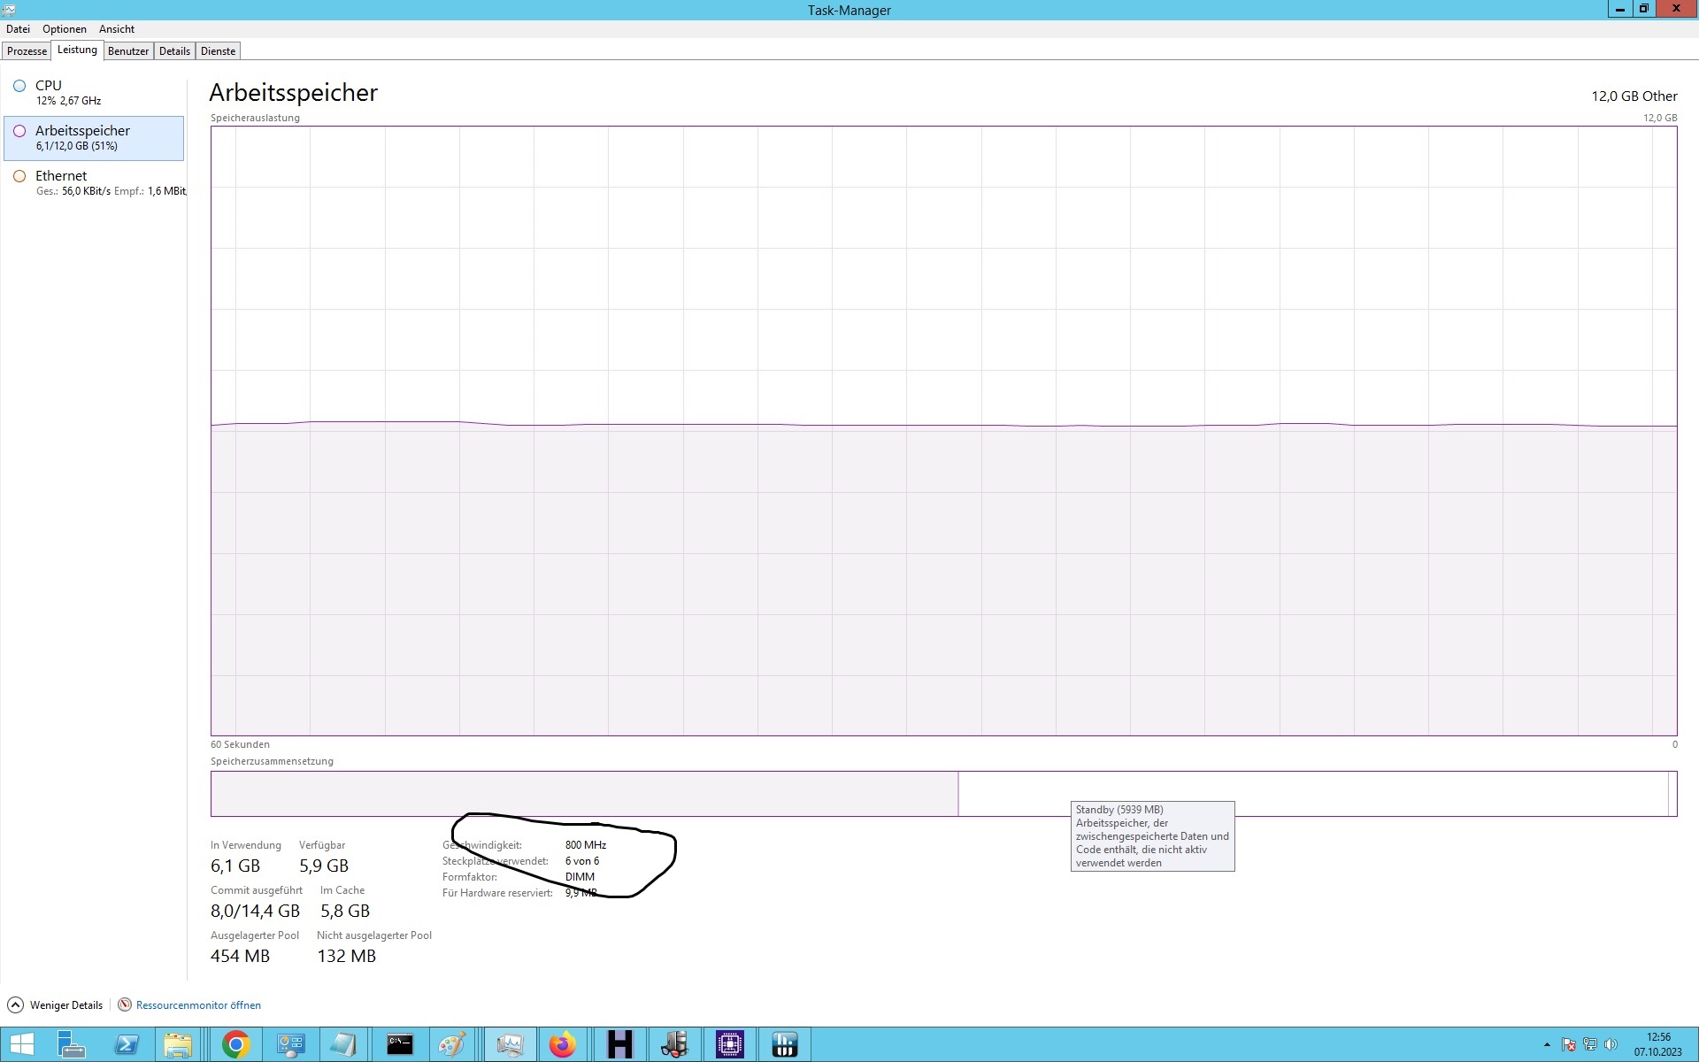Open the Ansicht menu
This screenshot has width=1699, height=1062.
click(x=117, y=29)
